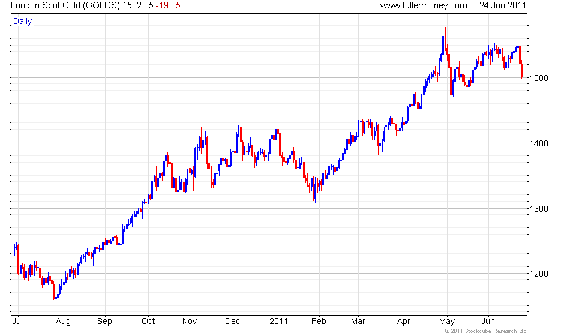Viewport: 576px width, 336px height.
Task: Click the 'Mar' month axis label
Action: (358, 322)
